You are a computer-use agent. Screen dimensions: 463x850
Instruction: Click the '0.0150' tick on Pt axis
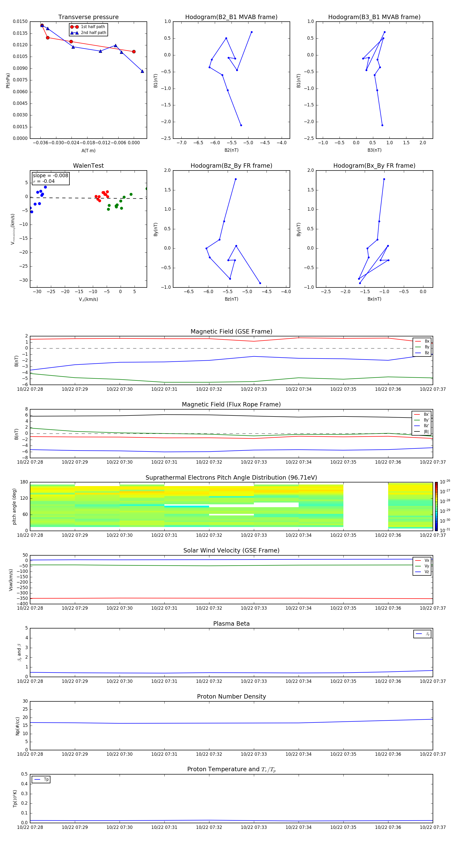coord(20,21)
